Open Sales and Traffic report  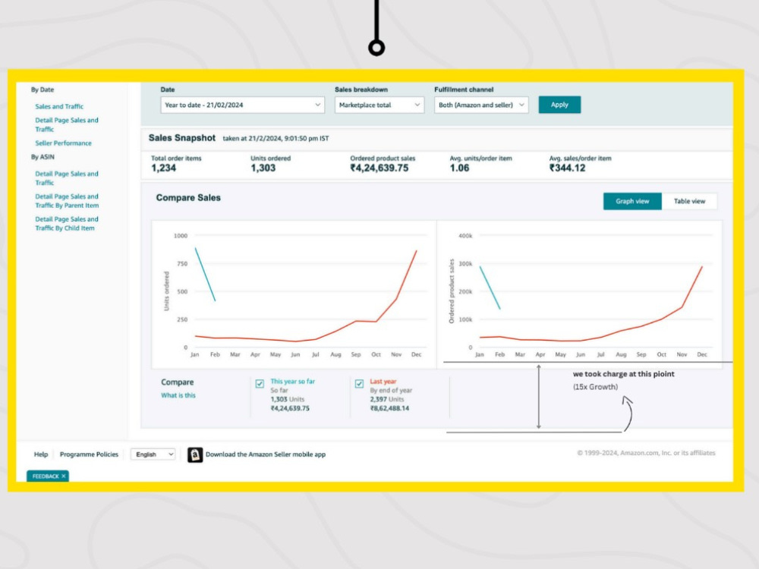[x=59, y=106]
